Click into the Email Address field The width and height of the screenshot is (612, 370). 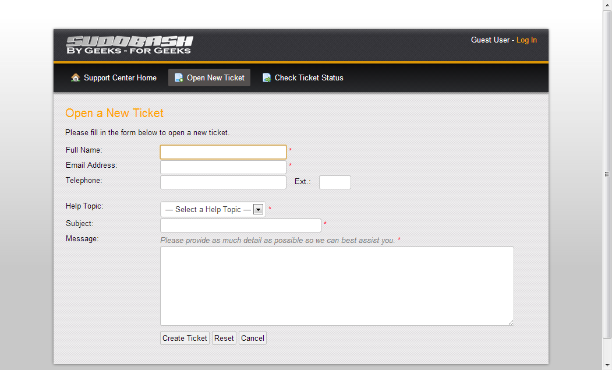coord(223,167)
